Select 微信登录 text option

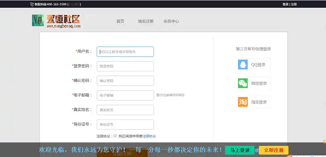tap(259, 83)
